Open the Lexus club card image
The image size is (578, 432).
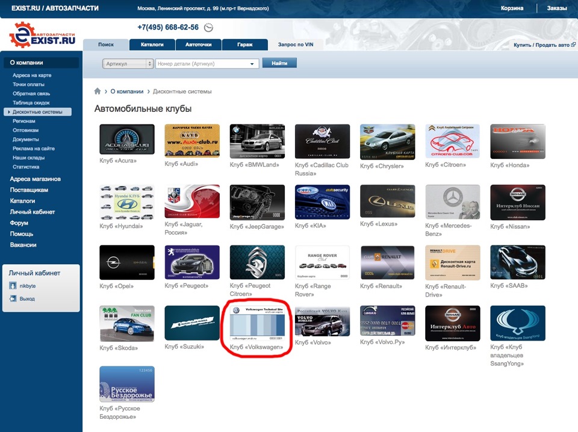387,201
